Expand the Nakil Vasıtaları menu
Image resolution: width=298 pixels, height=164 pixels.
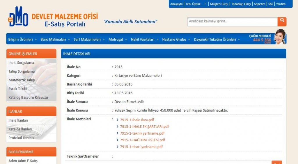145,40
